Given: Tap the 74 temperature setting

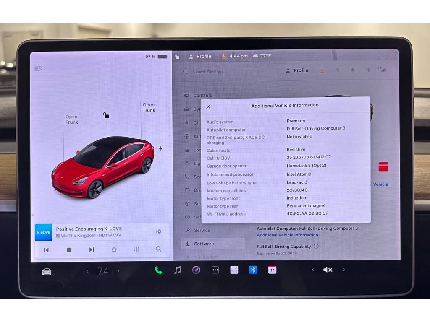Looking at the screenshot, I should coord(103,271).
